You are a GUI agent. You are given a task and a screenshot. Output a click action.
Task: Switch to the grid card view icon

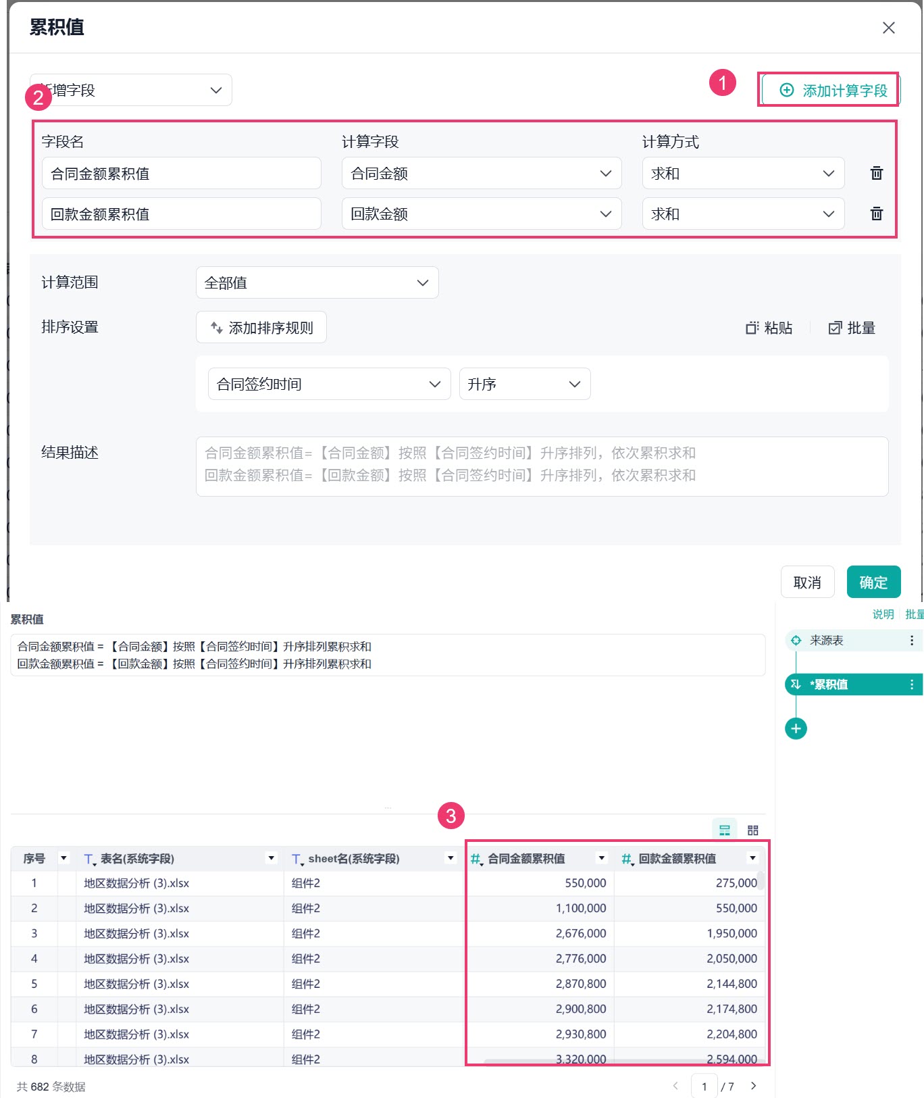coord(753,830)
